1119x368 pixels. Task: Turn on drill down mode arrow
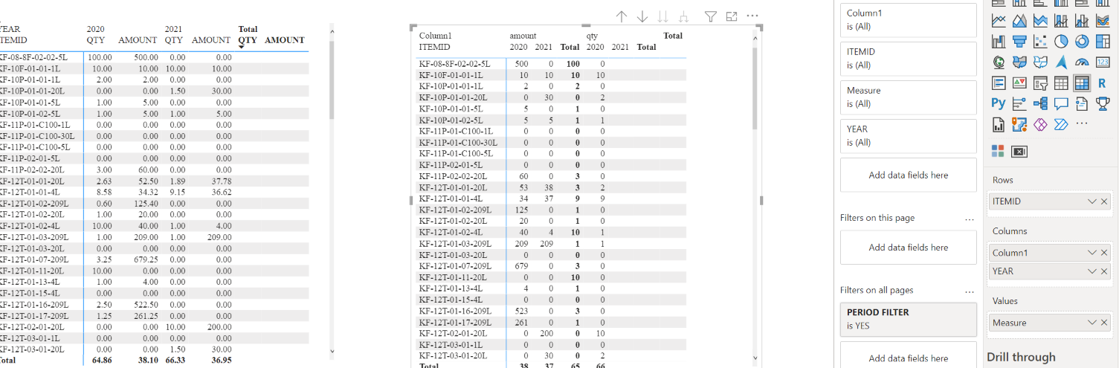pyautogui.click(x=642, y=16)
